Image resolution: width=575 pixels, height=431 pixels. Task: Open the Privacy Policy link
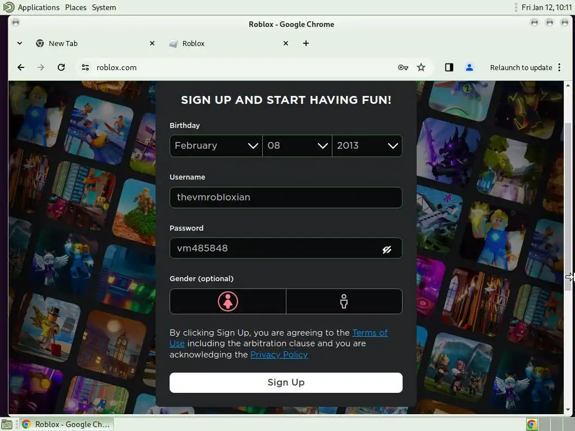279,355
